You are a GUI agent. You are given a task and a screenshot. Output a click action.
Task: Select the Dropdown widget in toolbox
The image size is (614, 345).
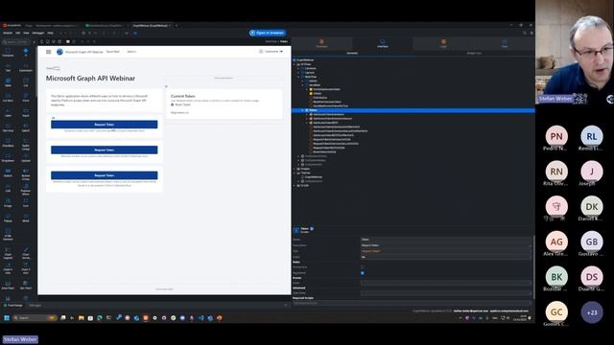(8, 157)
